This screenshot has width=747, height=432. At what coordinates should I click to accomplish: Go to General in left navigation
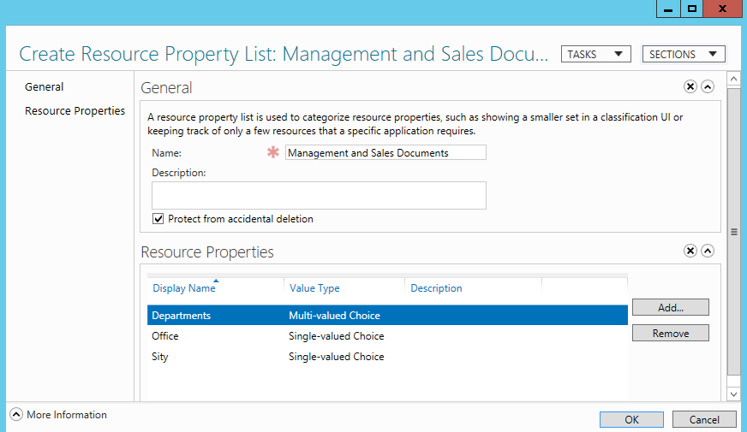point(45,87)
